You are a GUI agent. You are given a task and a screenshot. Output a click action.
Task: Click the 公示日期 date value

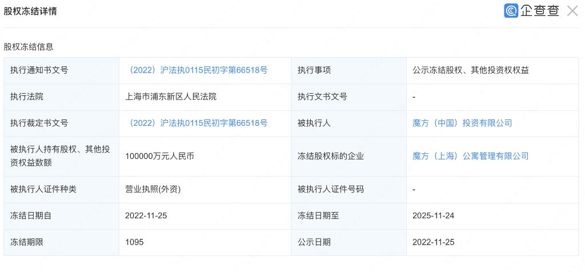click(433, 242)
